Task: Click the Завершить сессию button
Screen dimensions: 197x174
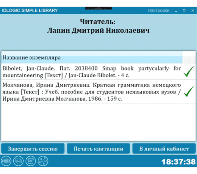Action: [33, 149]
